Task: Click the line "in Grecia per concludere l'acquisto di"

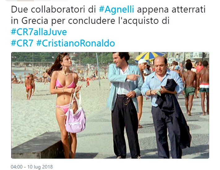Action: [x=90, y=21]
